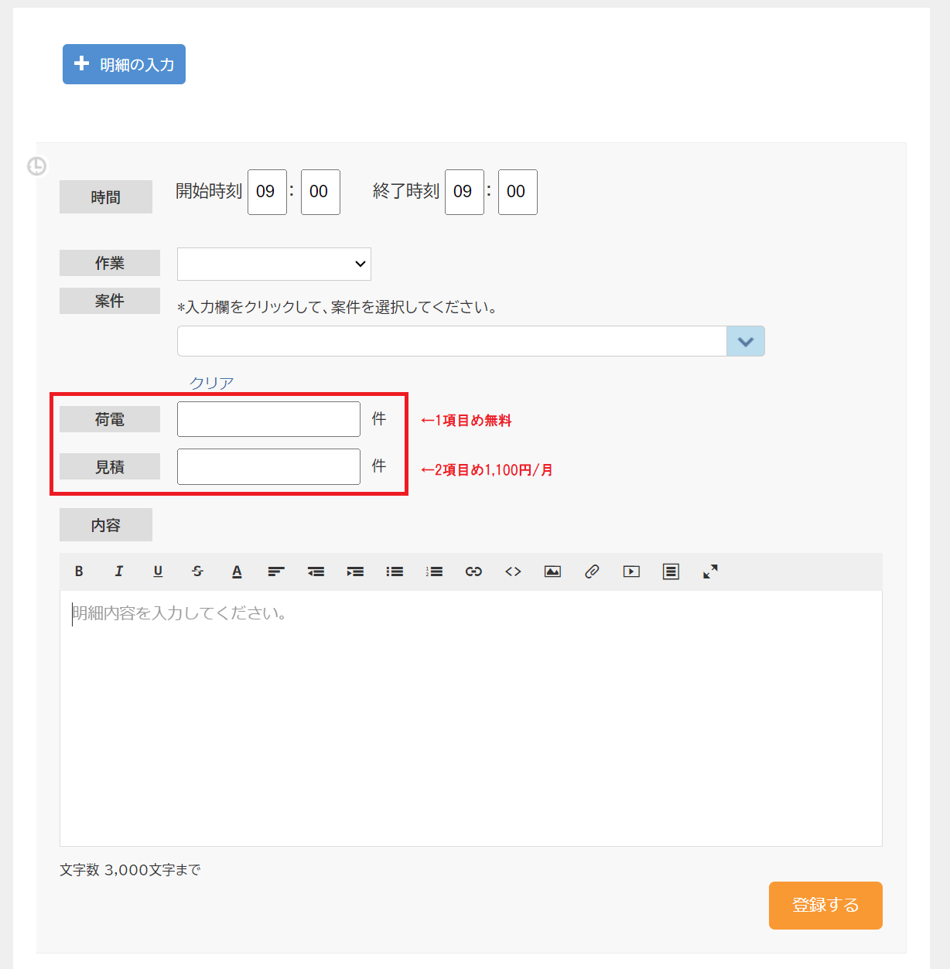Click the 明細の入力 button

(124, 64)
